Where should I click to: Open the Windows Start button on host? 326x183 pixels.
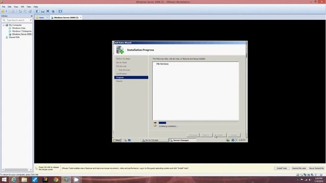4,179
